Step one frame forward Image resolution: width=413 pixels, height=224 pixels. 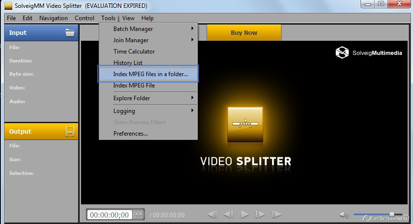(x=260, y=215)
